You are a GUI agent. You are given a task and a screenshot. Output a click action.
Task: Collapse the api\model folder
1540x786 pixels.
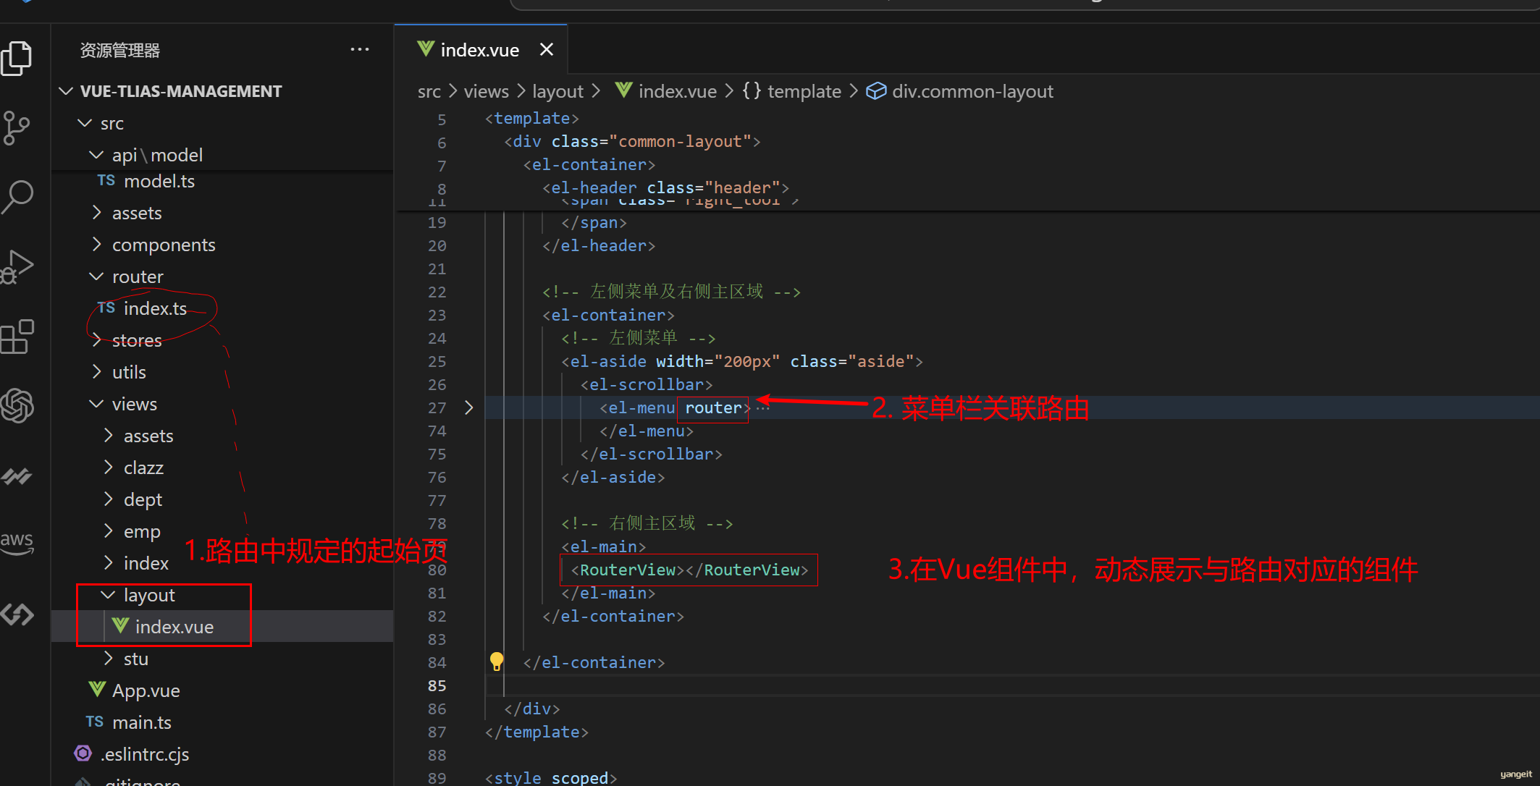(96, 155)
